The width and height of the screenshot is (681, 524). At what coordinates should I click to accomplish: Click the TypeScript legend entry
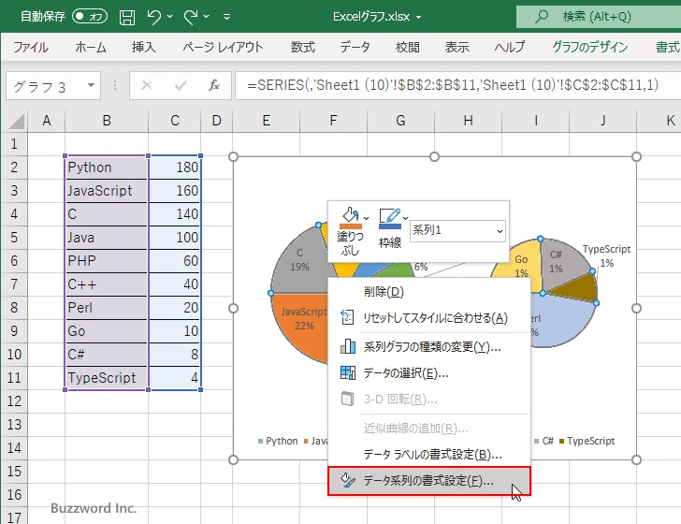pos(587,441)
